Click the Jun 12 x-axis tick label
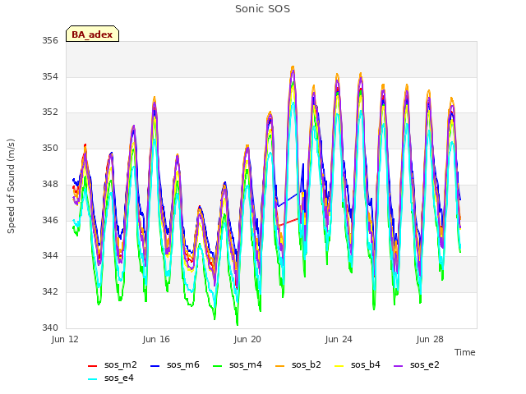The image size is (526, 394). 65,339
